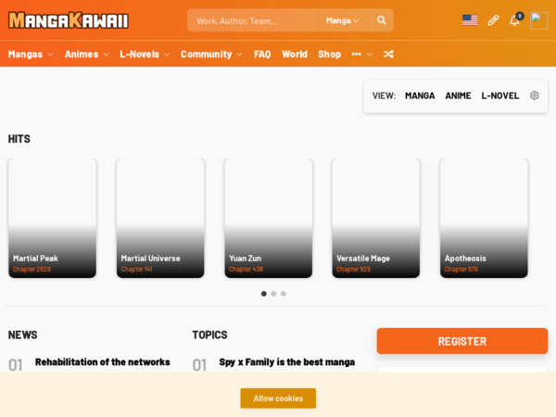The image size is (556, 417).
Task: Open Spy x Family is the best manga topic
Action: [287, 362]
